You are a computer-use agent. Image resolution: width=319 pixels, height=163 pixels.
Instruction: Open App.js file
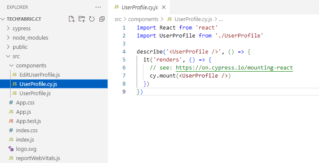point(54,112)
